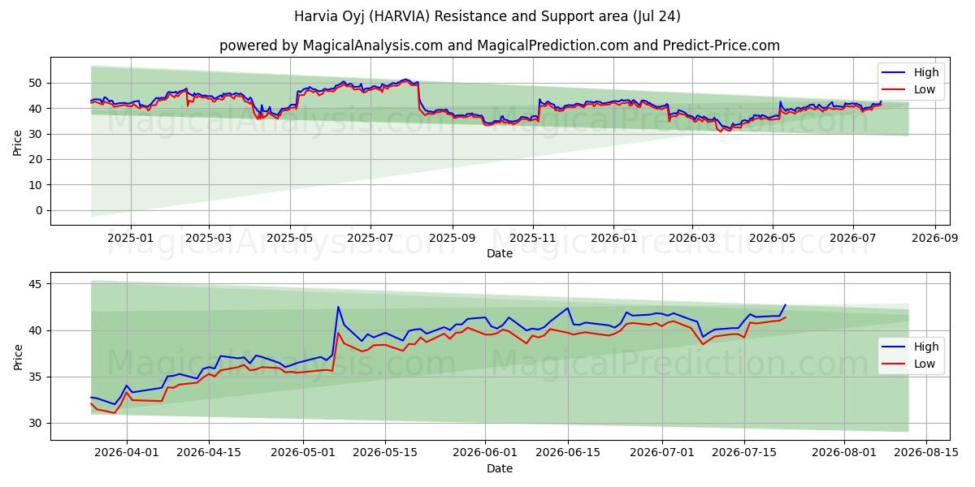Viewport: 975px width, 487px height.
Task: Click the '10' price tick on the upper chart
Action: pos(37,185)
